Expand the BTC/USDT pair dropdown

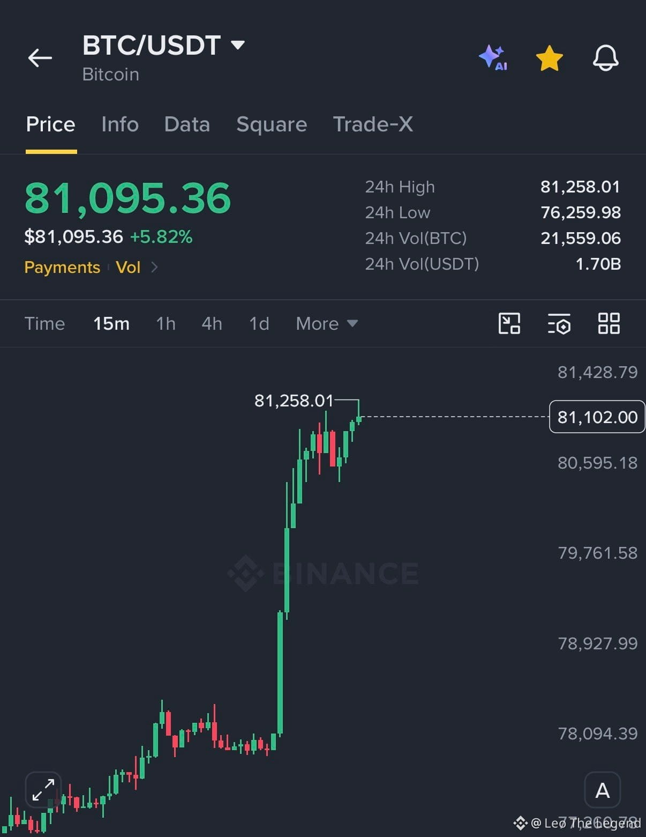coord(238,45)
